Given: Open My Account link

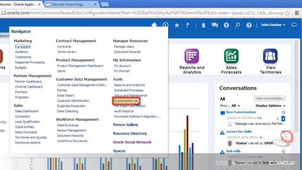Looking at the screenshot, I should pyautogui.click(x=122, y=66).
